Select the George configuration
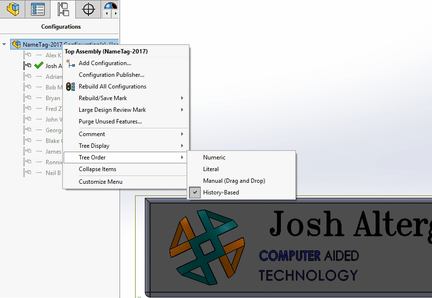This screenshot has width=432, height=298. click(54, 130)
